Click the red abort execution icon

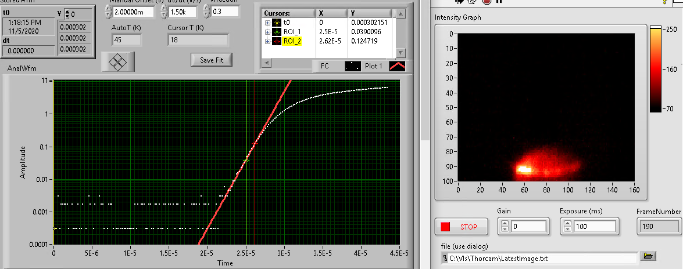(x=486, y=2)
